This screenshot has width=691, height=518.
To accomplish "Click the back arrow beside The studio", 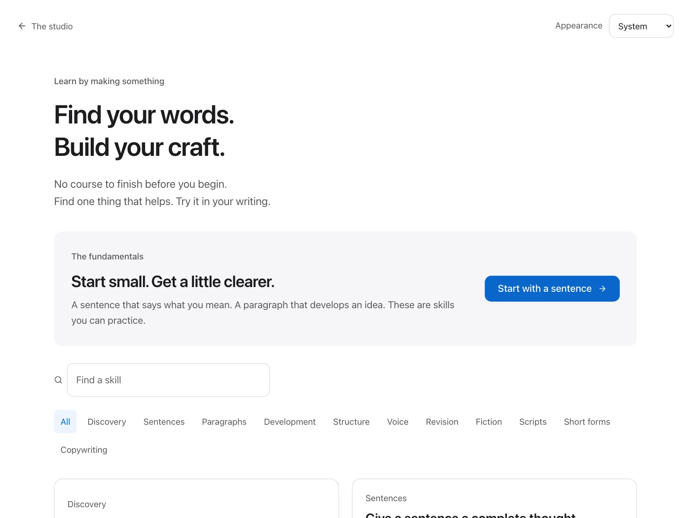I will [x=22, y=26].
